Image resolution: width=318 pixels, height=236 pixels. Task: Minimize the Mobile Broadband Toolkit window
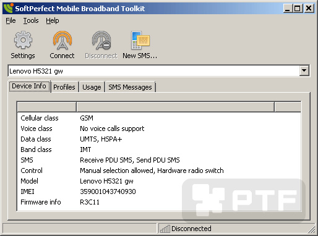point(288,9)
